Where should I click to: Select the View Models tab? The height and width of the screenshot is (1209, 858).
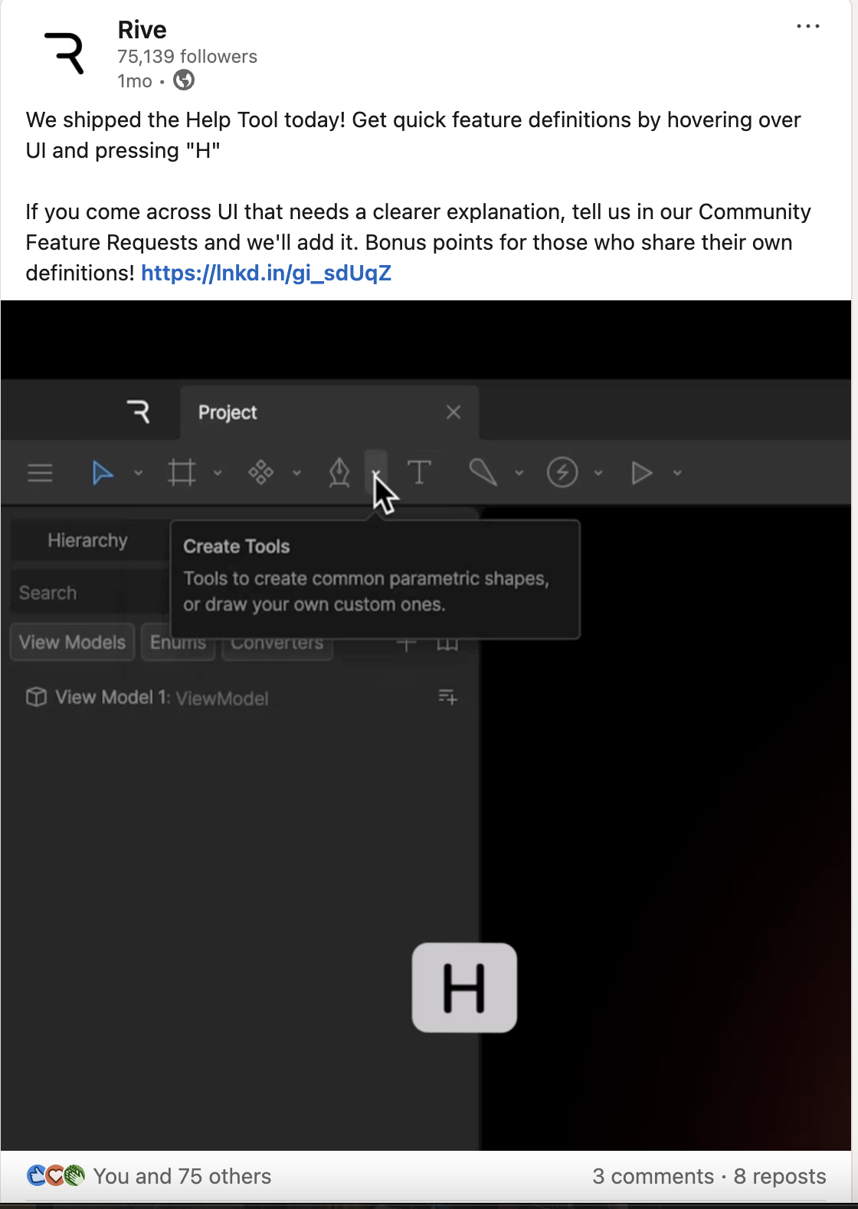[x=73, y=642]
